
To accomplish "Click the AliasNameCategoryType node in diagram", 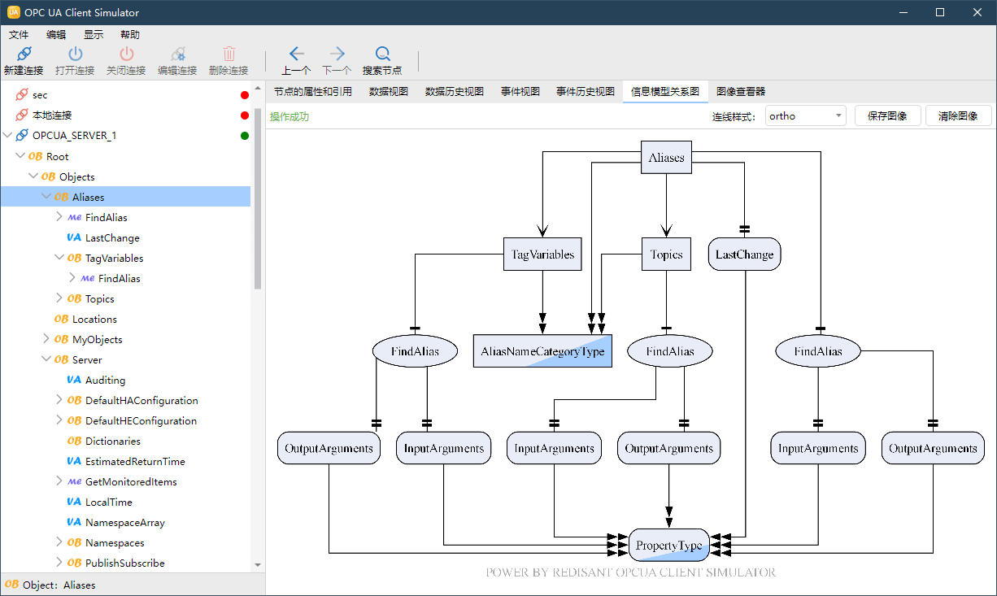I will tap(542, 351).
